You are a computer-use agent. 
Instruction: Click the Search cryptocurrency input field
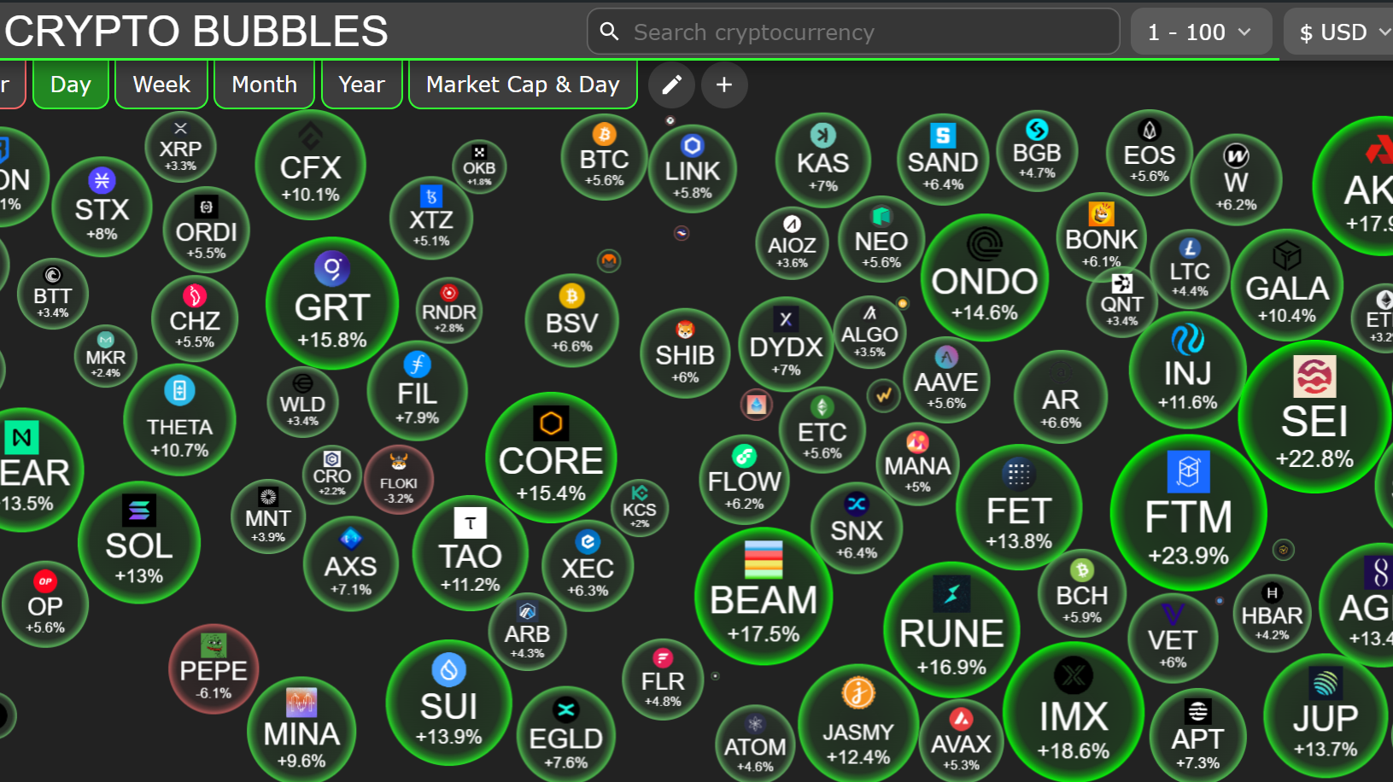(x=854, y=32)
